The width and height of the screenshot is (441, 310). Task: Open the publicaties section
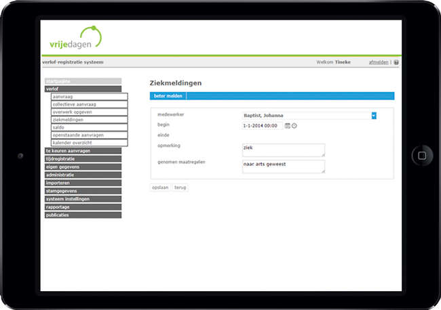(x=83, y=215)
